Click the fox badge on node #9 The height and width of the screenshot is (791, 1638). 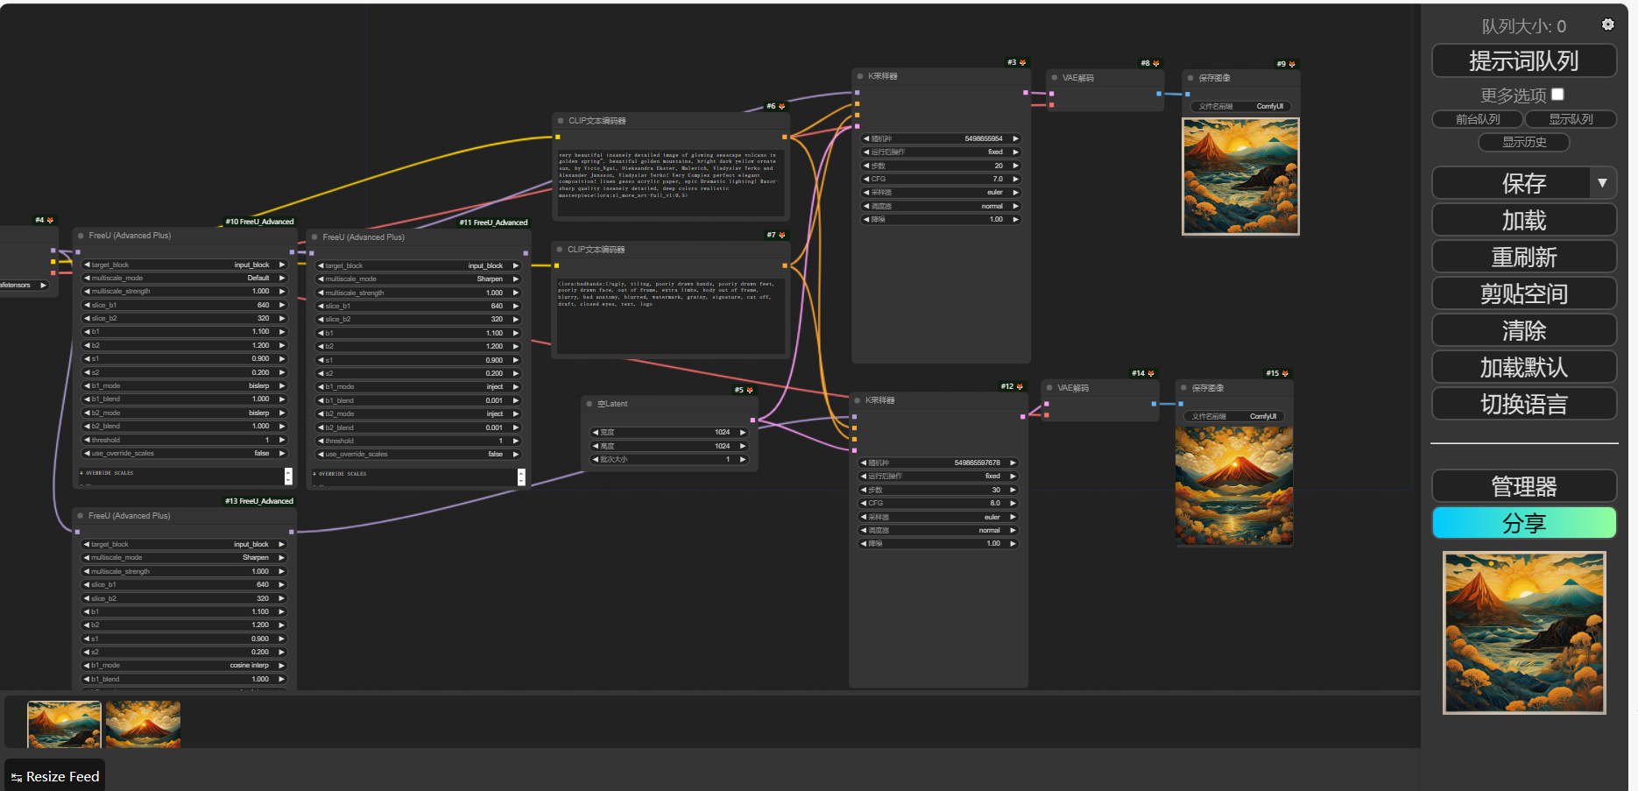(x=1292, y=64)
